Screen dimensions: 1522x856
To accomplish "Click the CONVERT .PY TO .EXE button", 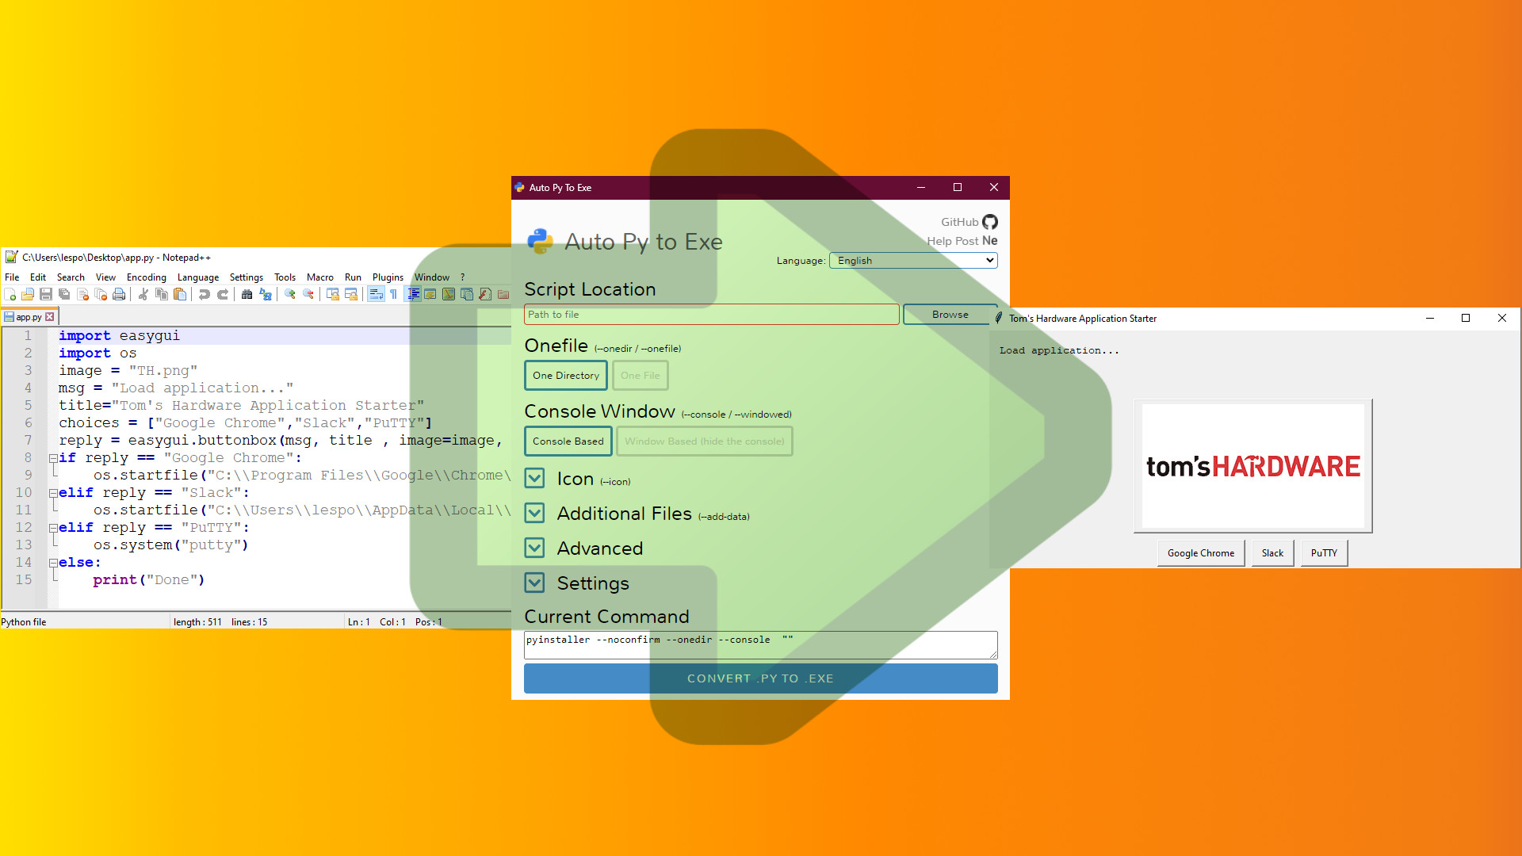I will tap(760, 678).
